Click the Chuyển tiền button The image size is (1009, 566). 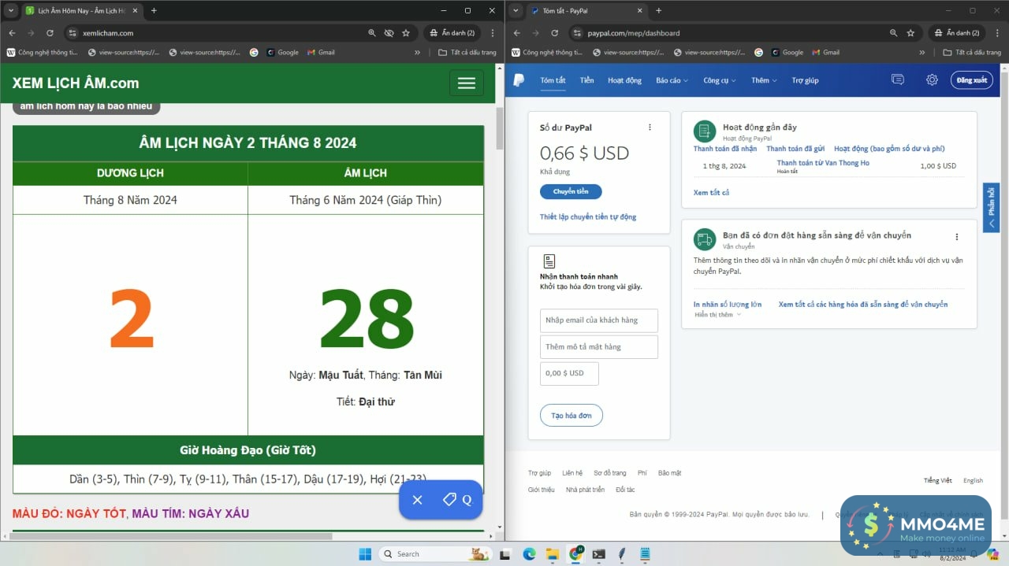(571, 191)
